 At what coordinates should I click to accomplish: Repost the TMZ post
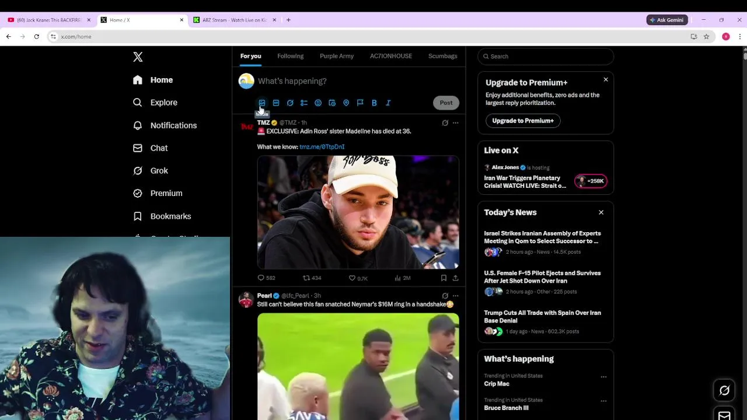312,278
